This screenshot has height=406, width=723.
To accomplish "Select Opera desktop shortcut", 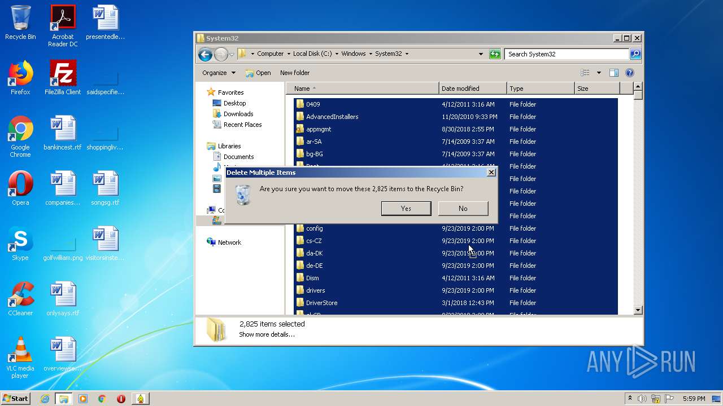I will 20,189.
